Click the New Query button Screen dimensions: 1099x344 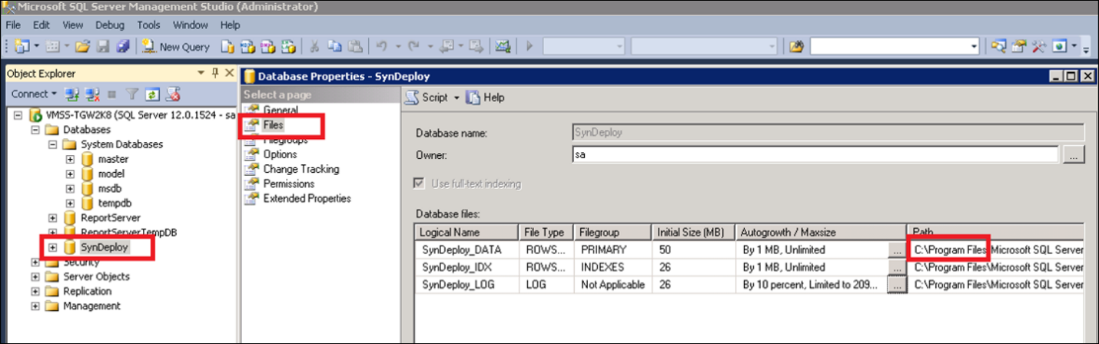pyautogui.click(x=176, y=47)
